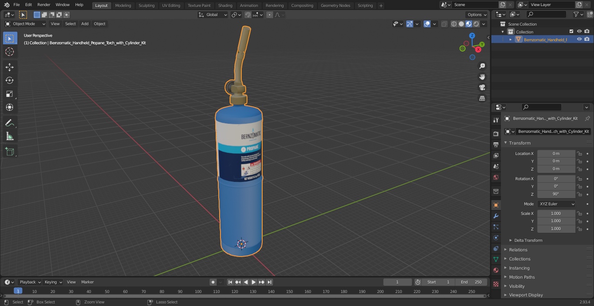Open the Material properties tab
The image size is (594, 306).
pyautogui.click(x=496, y=270)
